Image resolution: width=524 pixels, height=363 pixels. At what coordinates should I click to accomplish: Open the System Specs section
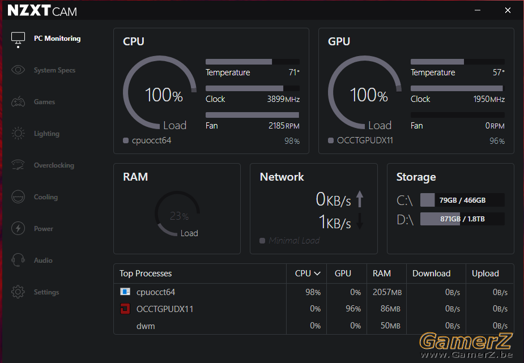click(x=54, y=70)
